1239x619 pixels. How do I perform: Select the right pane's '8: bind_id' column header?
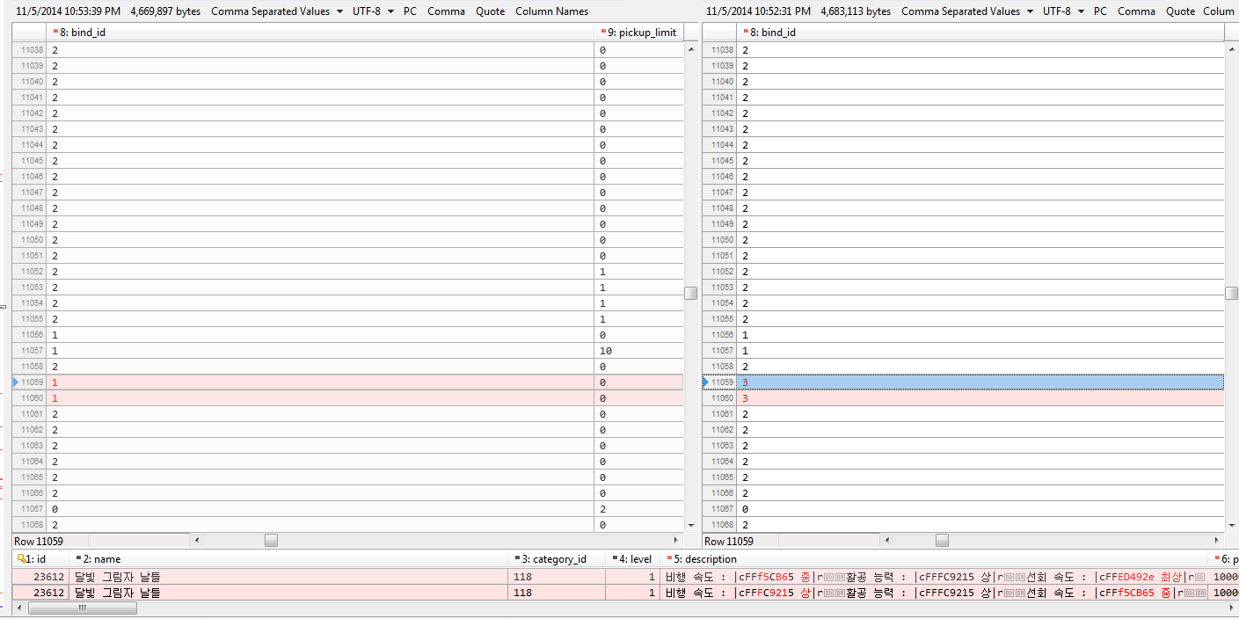[x=980, y=33]
